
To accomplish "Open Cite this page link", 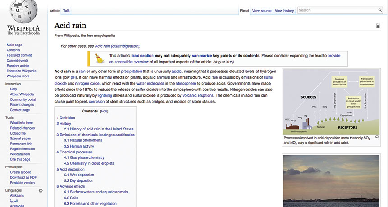I will 20,159.
